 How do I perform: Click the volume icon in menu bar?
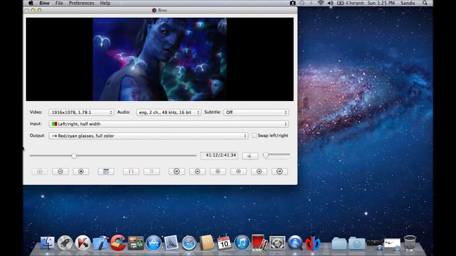330,3
